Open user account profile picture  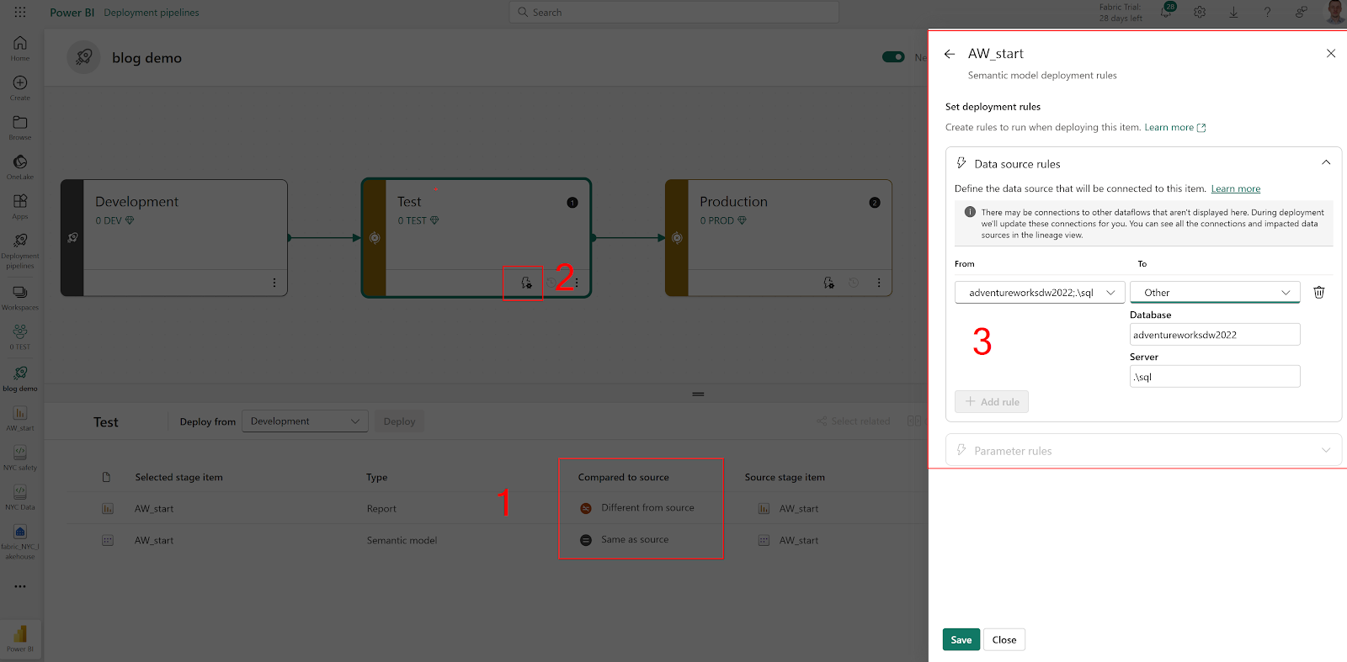tap(1335, 12)
